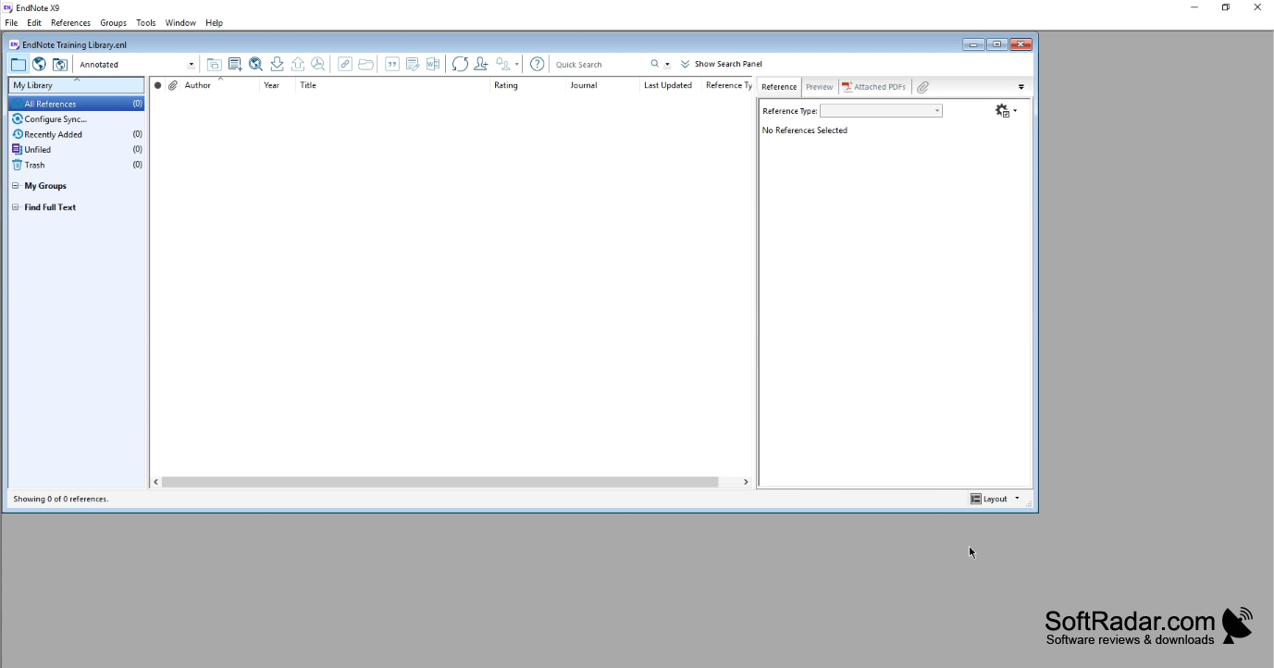Click the Share Library person-plus icon

tap(481, 64)
